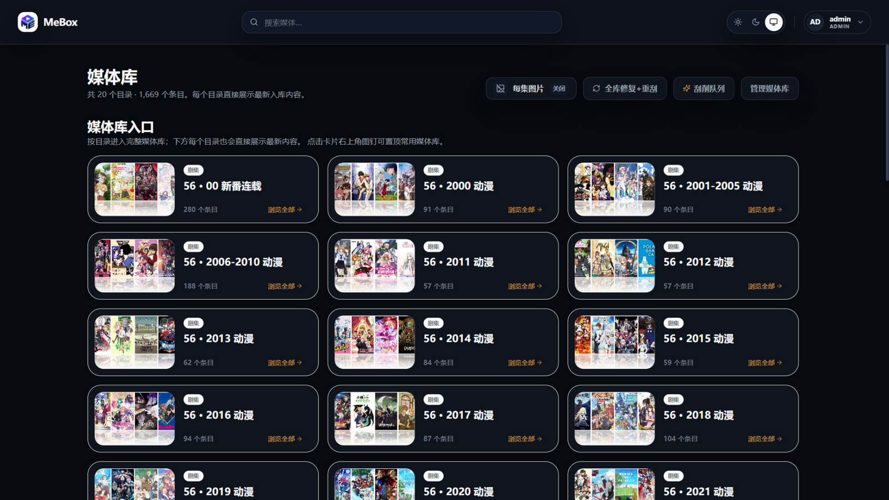The image size is (889, 500).
Task: Open the 56 • 00 新番连载 library card
Action: tap(203, 189)
